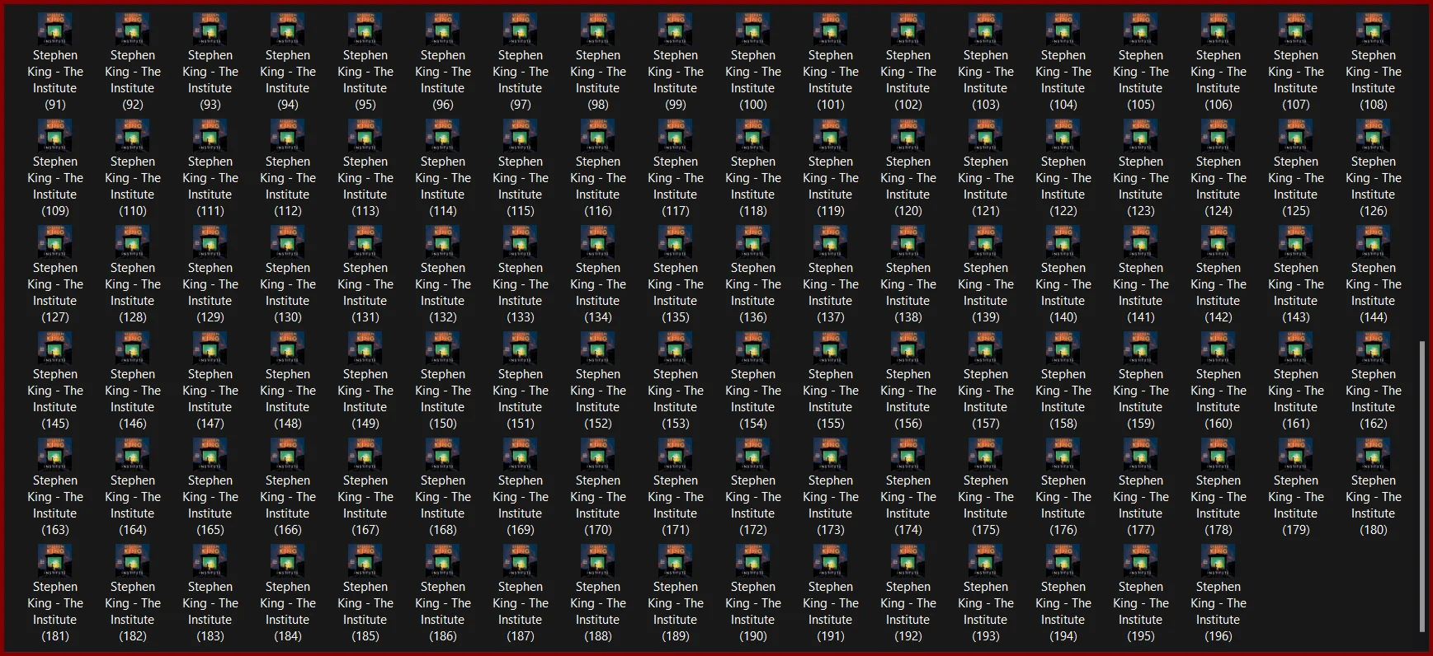This screenshot has height=656, width=1433.
Task: Click the album art icon for file (95)
Action: (365, 30)
